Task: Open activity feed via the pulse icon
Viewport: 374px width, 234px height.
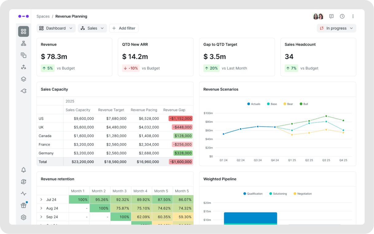Action: (23, 193)
